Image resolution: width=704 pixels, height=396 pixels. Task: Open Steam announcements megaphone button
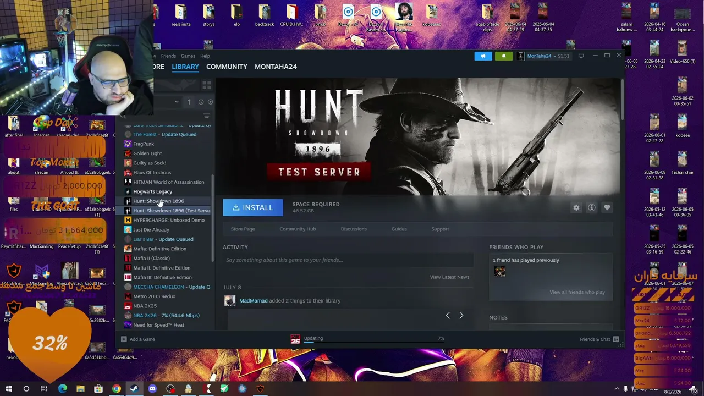click(483, 56)
